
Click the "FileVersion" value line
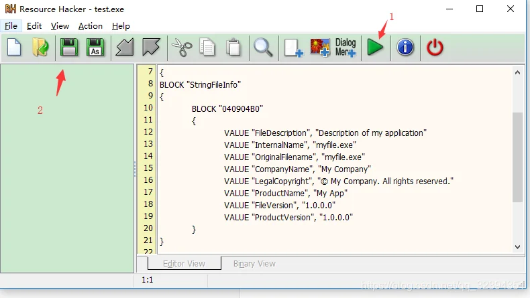tap(280, 205)
